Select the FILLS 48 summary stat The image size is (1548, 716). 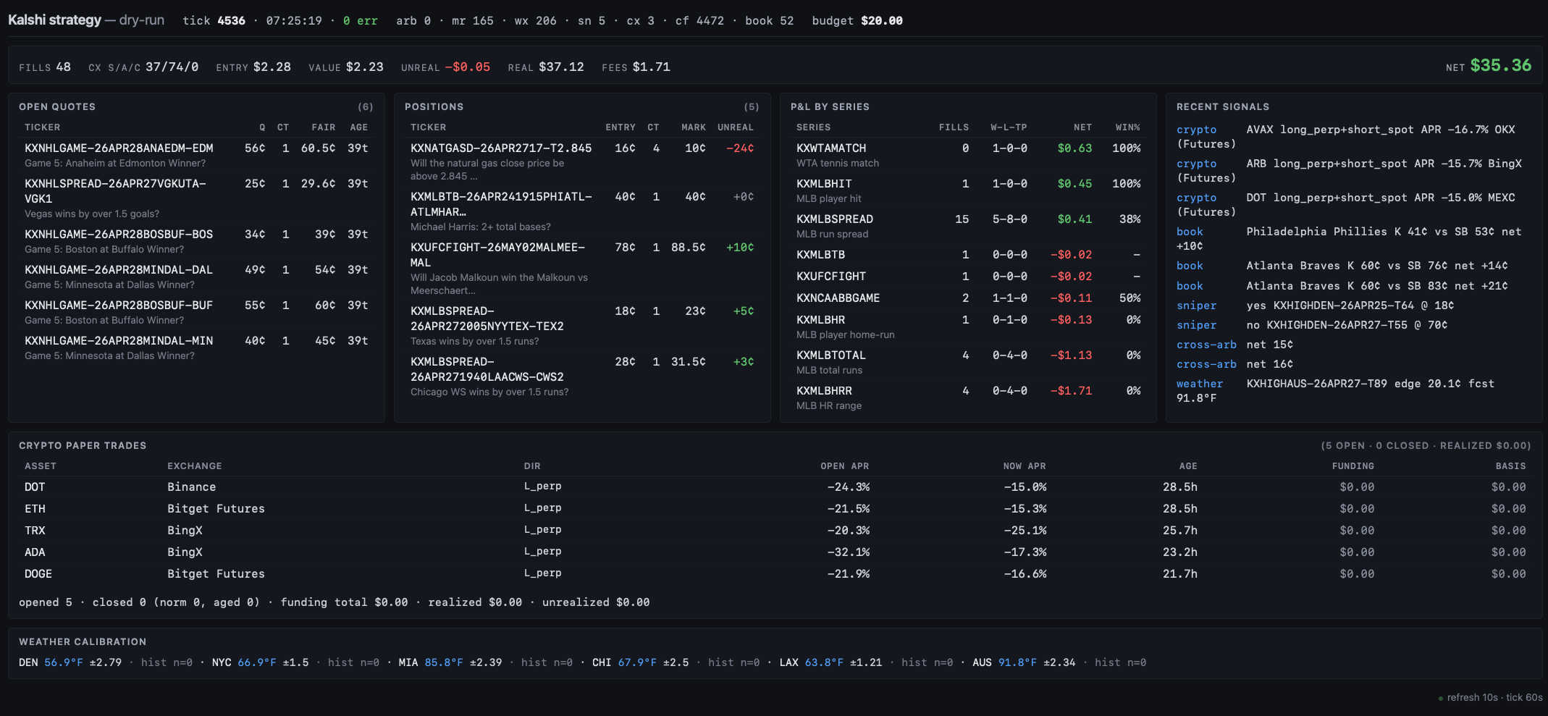[x=45, y=67]
